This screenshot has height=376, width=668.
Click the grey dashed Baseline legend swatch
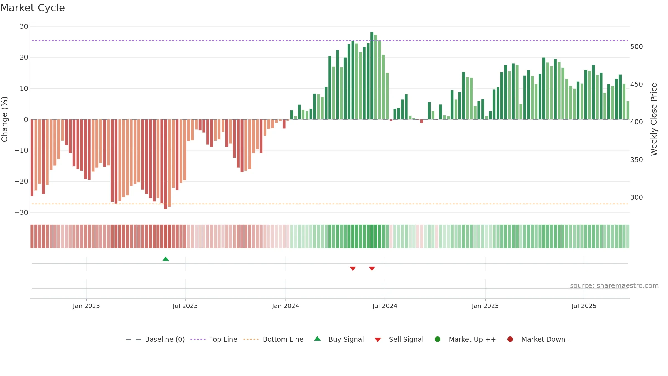point(133,339)
